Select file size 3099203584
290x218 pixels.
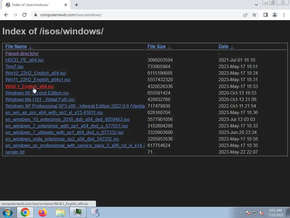(x=160, y=60)
